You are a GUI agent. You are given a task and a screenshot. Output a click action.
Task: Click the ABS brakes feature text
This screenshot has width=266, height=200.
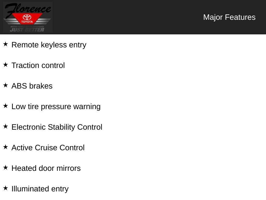click(32, 86)
